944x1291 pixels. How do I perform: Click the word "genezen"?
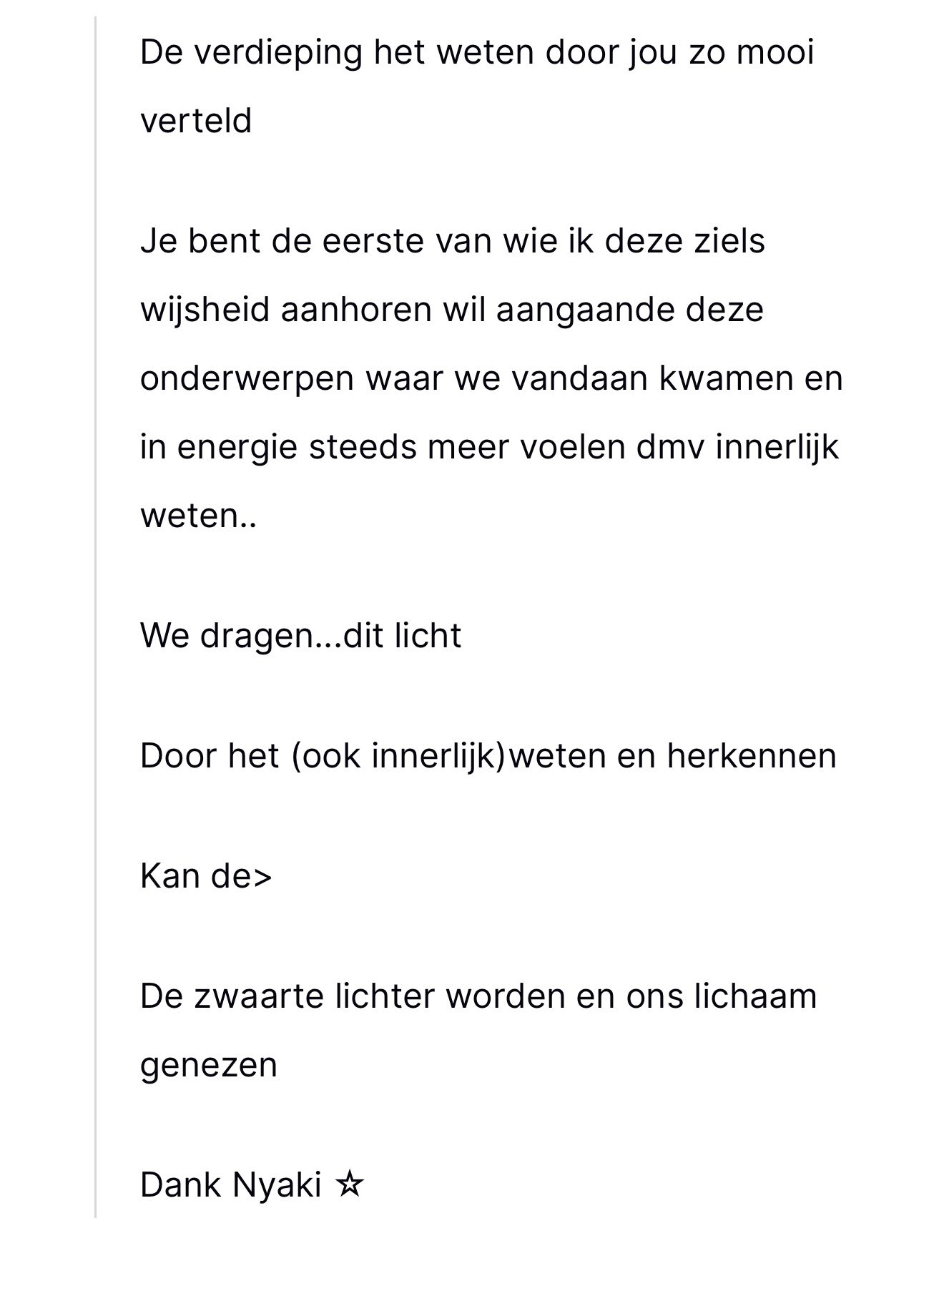pyautogui.click(x=208, y=1064)
